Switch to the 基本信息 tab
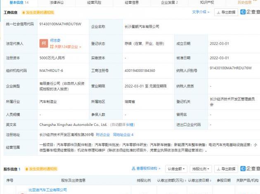The height and width of the screenshot is (194, 260). coord(19,2)
